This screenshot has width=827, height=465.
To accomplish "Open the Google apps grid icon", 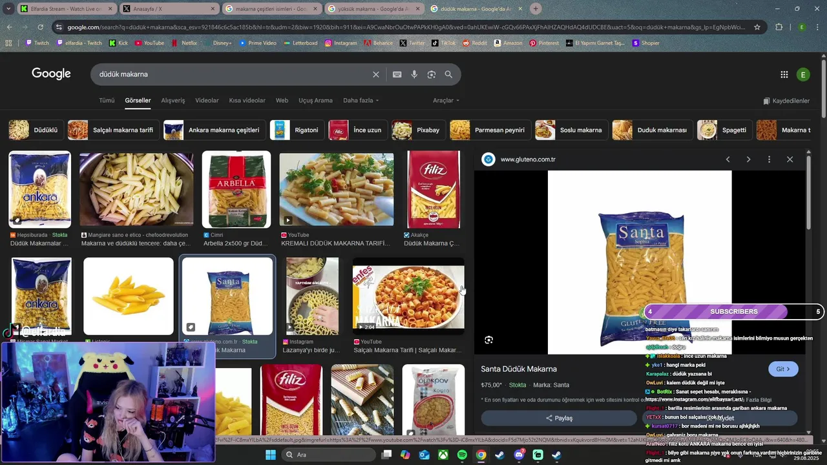I will click(x=784, y=74).
